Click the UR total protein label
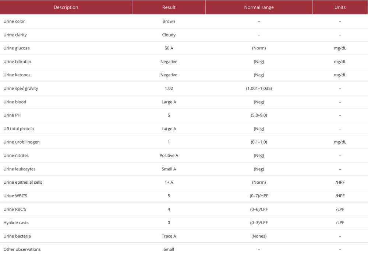This screenshot has height=256, width=368. point(19,129)
